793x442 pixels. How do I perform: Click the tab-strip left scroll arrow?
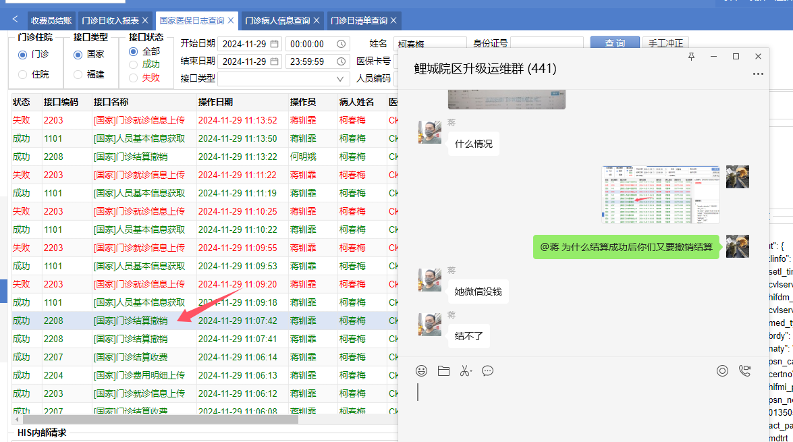tap(15, 19)
